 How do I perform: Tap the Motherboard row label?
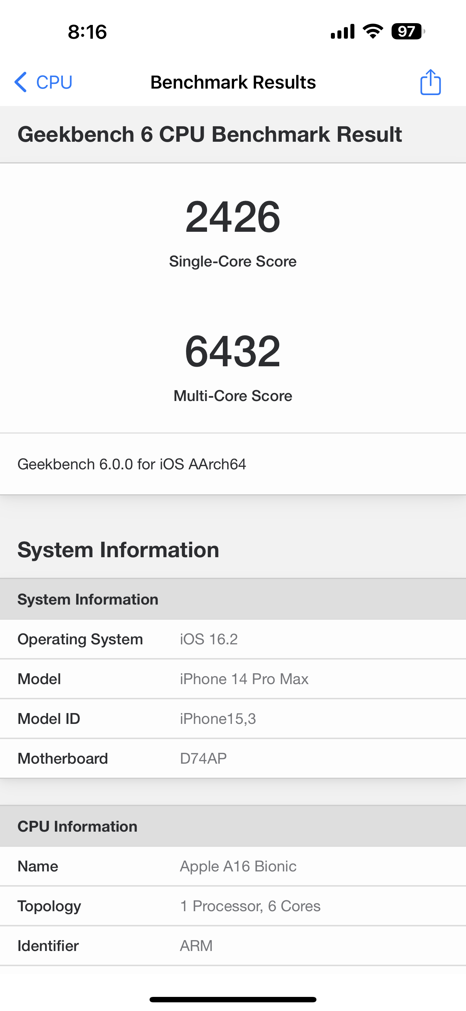coord(63,758)
